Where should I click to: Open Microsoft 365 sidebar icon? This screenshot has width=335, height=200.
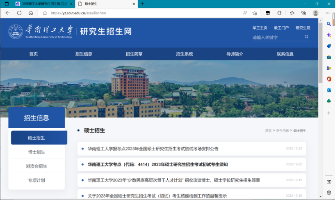(x=329, y=79)
